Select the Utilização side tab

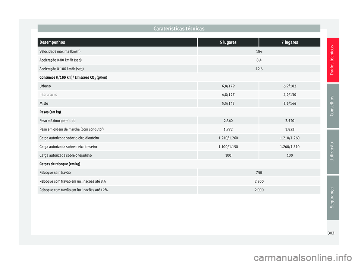click(333, 152)
